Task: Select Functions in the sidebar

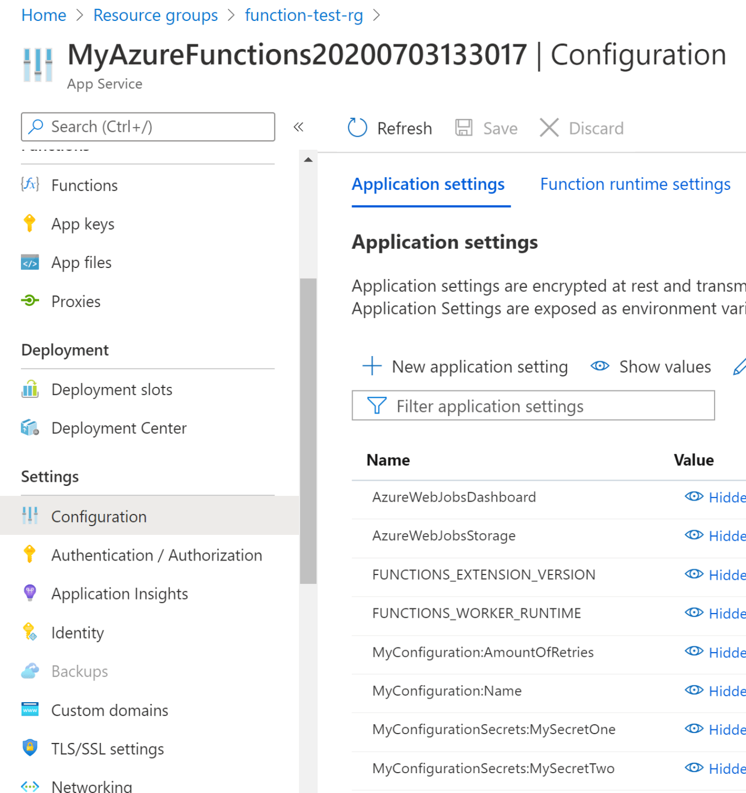Action: [x=84, y=185]
